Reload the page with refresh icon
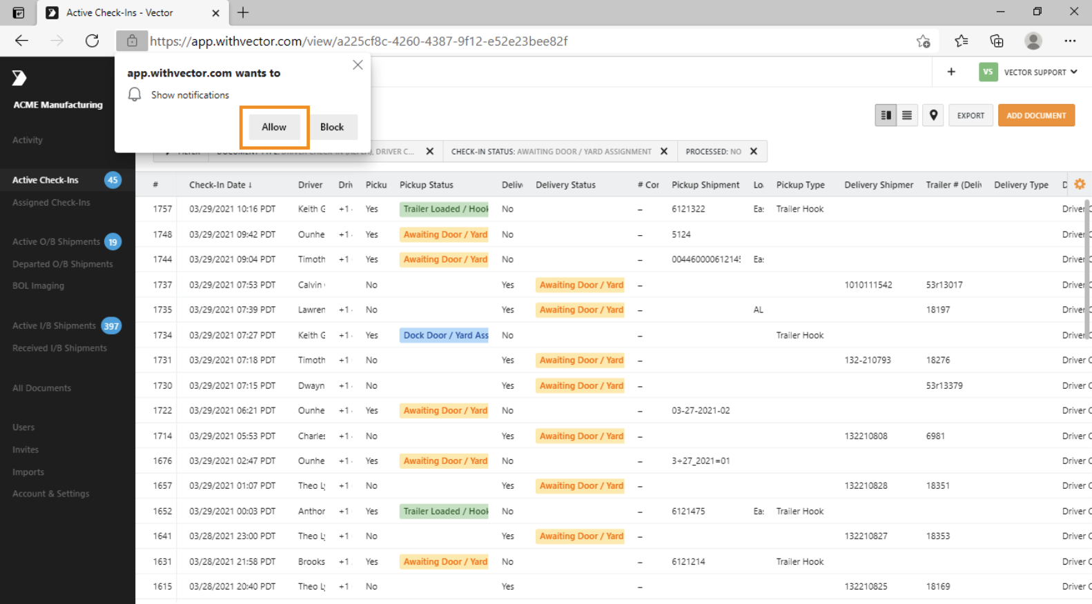The height and width of the screenshot is (604, 1092). point(92,41)
